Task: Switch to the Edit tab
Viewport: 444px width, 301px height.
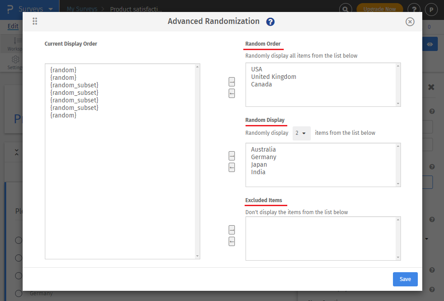Action: pyautogui.click(x=12, y=26)
